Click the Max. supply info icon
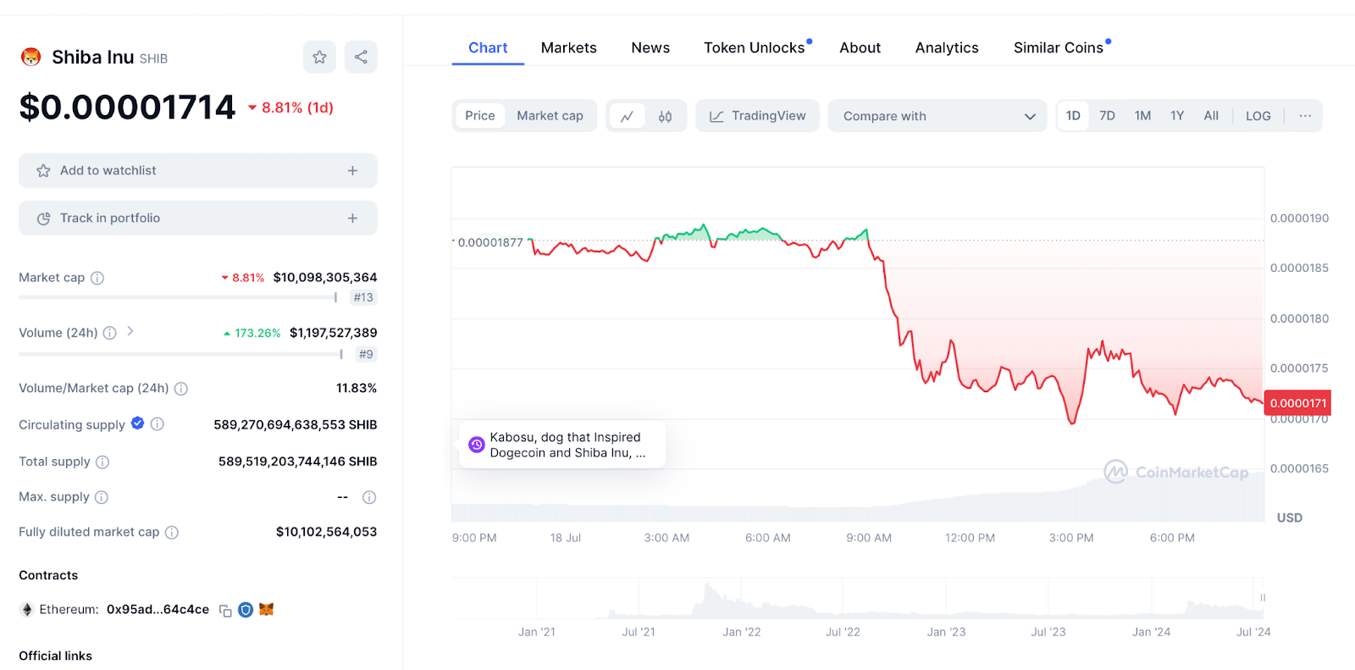The width and height of the screenshot is (1355, 670). pos(102,497)
